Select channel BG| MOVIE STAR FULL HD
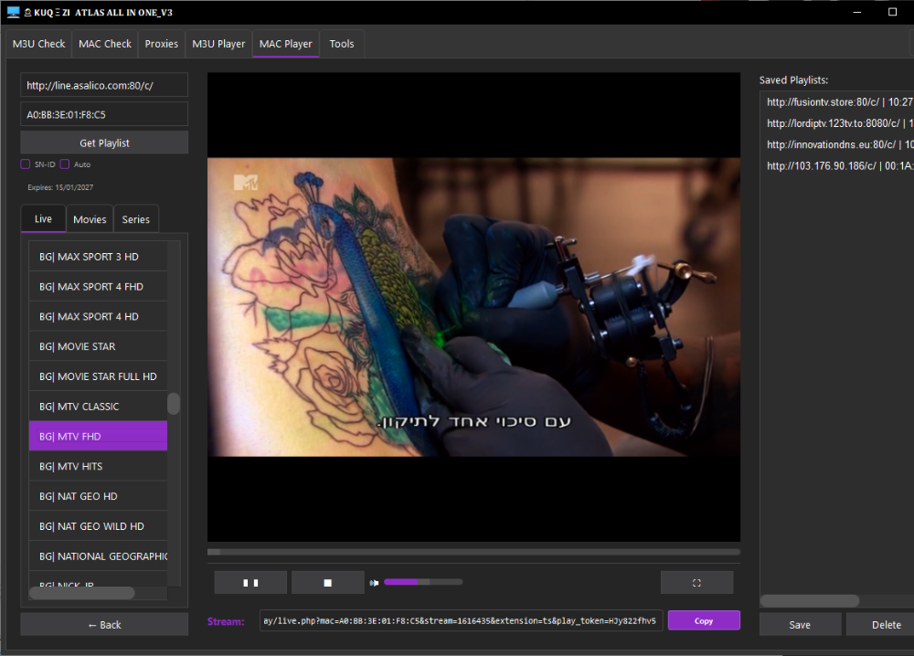 pos(98,376)
